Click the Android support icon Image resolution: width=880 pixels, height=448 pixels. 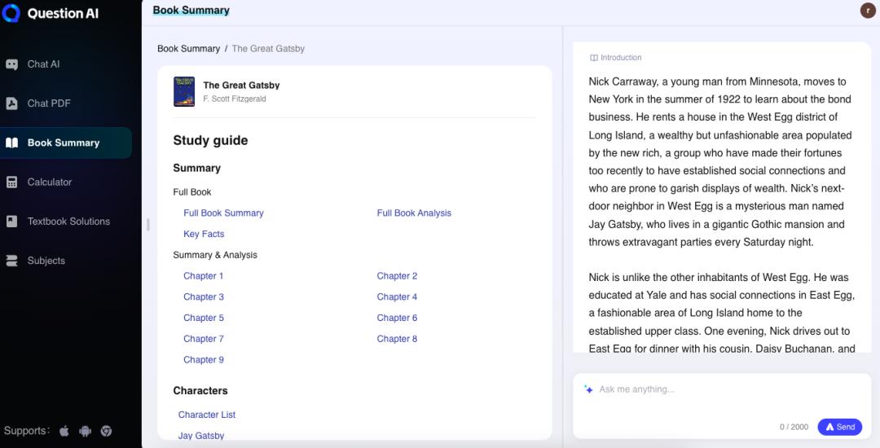click(x=86, y=431)
